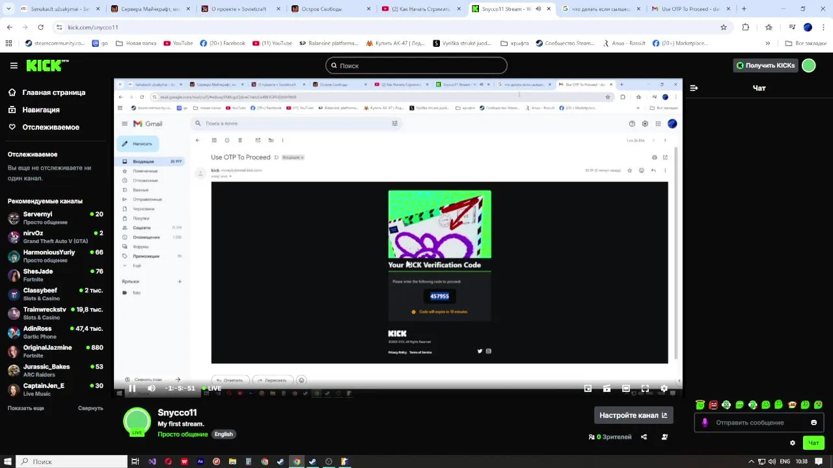The width and height of the screenshot is (833, 468).
Task: Click the English language tag
Action: (223, 434)
